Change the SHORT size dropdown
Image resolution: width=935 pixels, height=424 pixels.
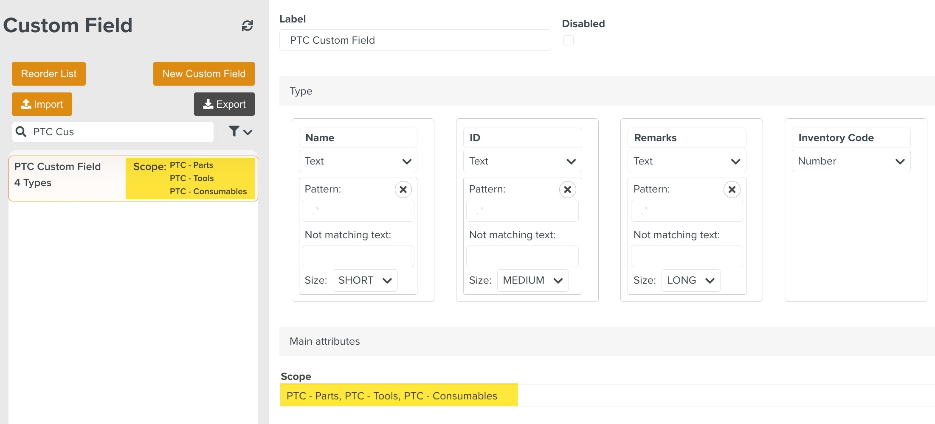365,280
